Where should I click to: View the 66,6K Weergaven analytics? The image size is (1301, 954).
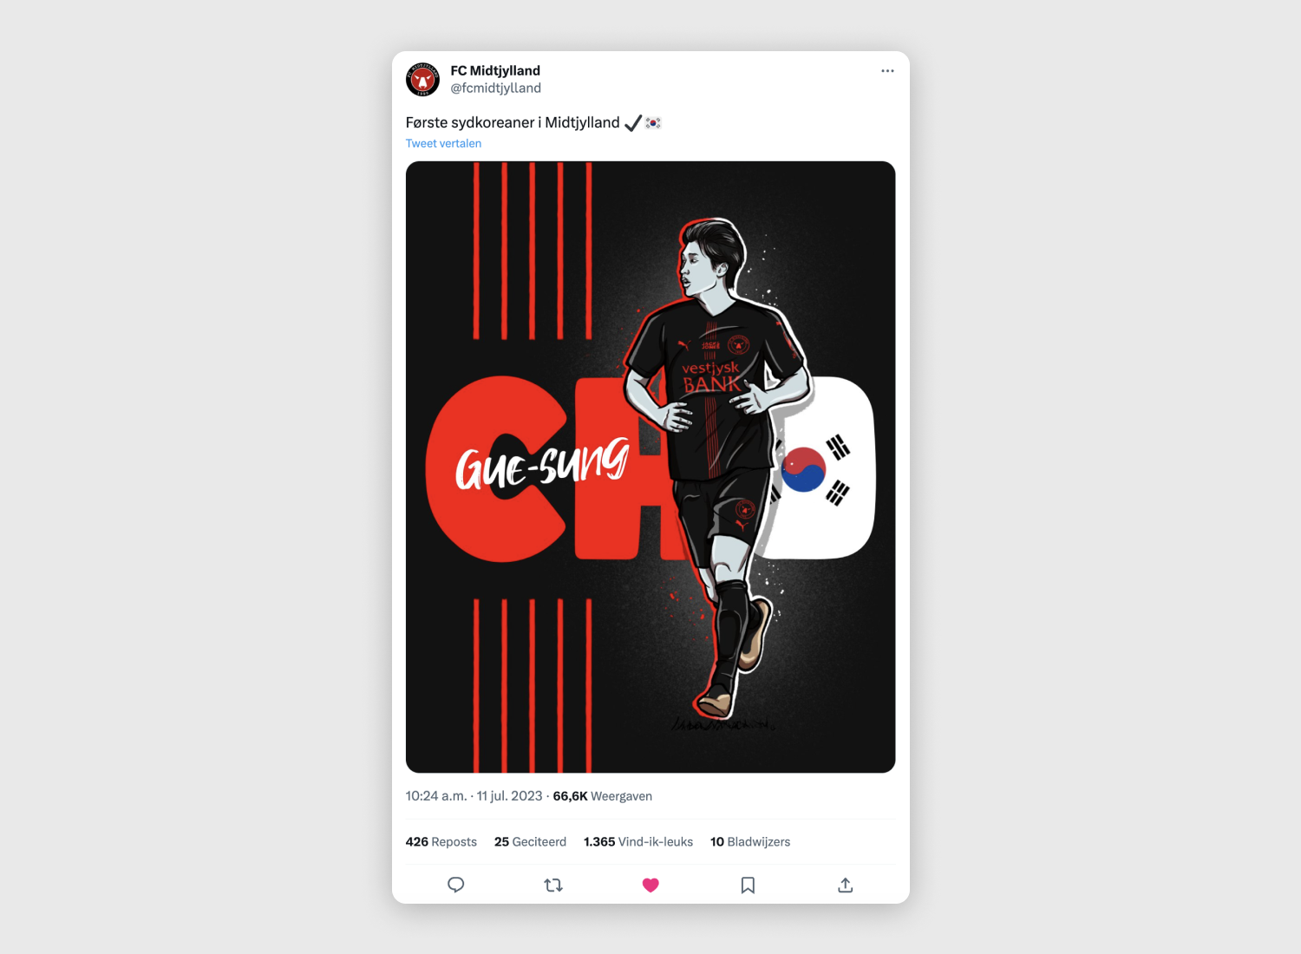coord(602,795)
